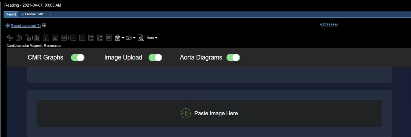
Task: Switch to the Cardiac MR tab
Action: [34, 14]
